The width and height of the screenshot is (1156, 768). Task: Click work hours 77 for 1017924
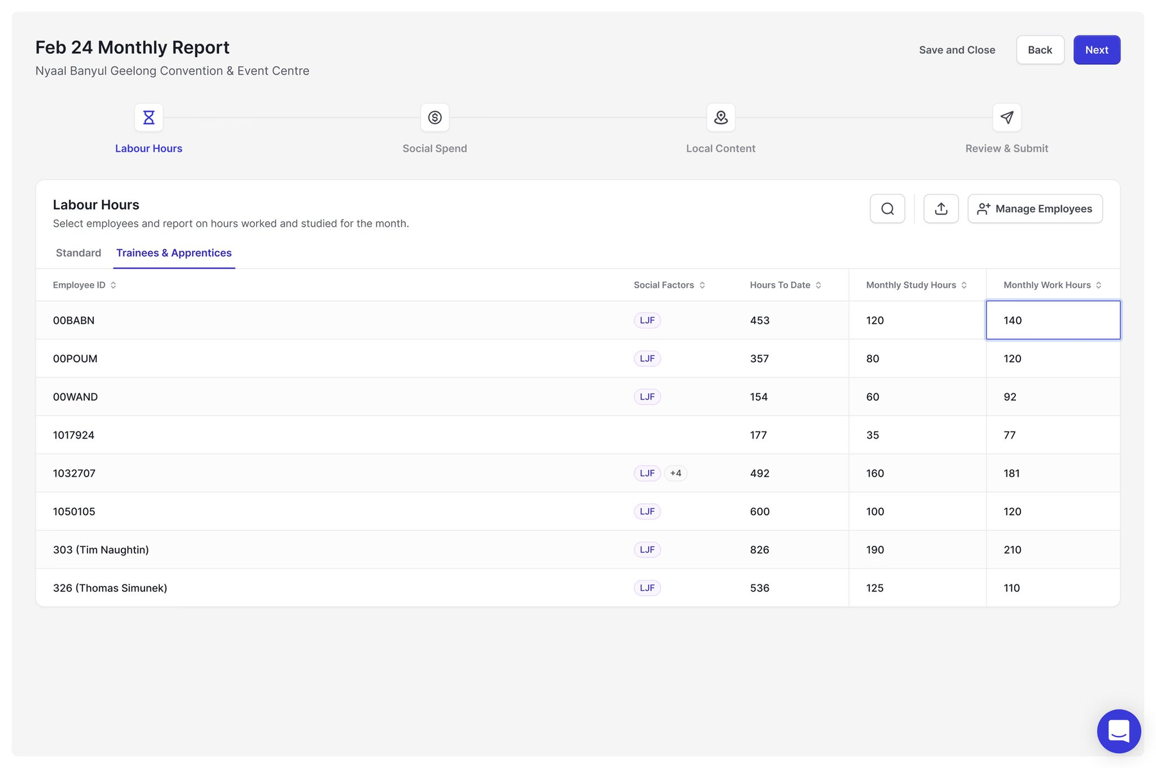[x=1053, y=435]
